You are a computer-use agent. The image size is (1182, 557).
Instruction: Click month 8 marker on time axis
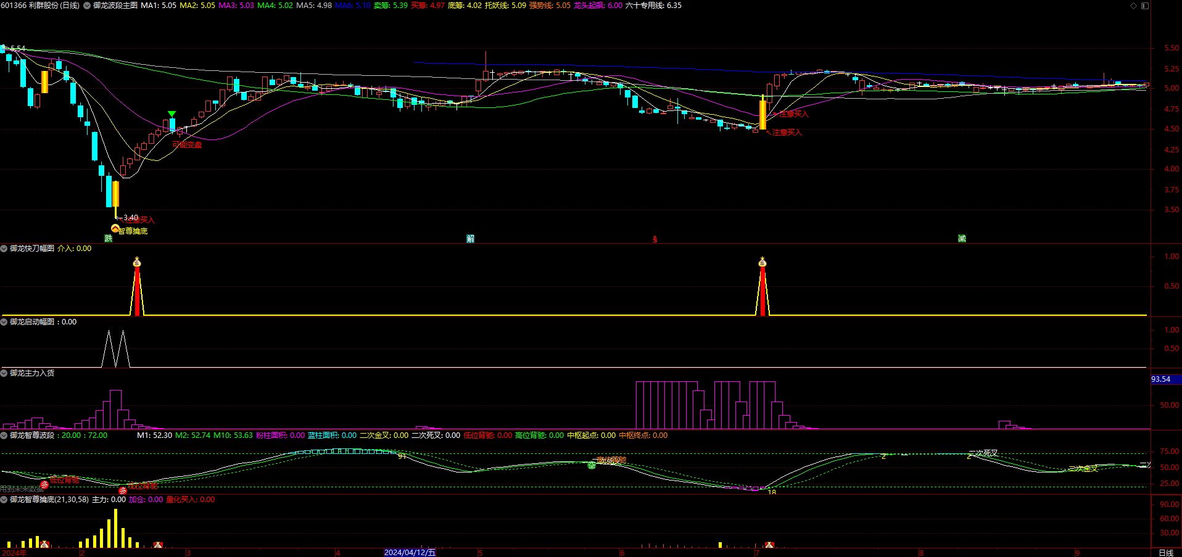click(921, 553)
